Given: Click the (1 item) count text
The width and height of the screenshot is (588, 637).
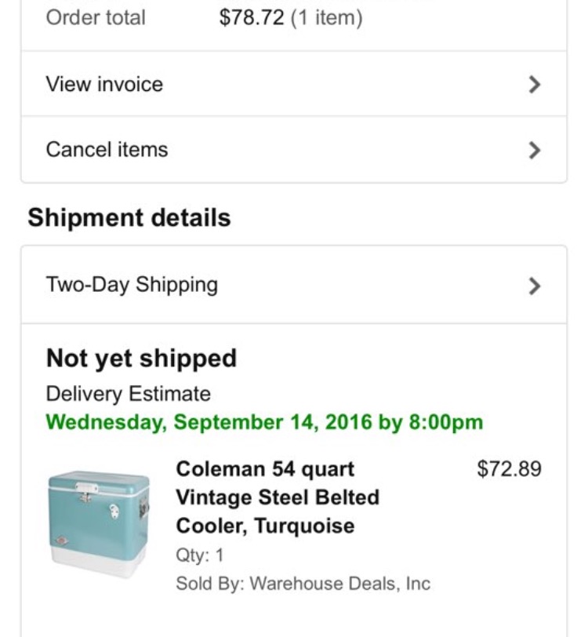Looking at the screenshot, I should [326, 17].
